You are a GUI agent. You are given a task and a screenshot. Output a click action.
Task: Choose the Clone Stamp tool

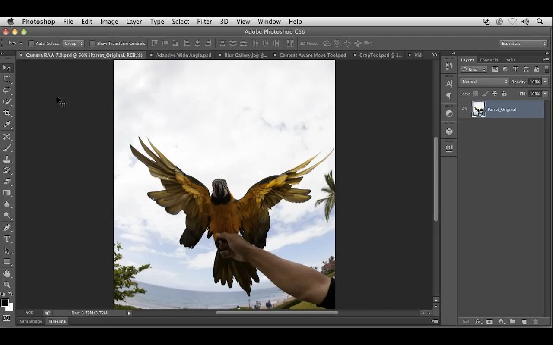coord(7,159)
